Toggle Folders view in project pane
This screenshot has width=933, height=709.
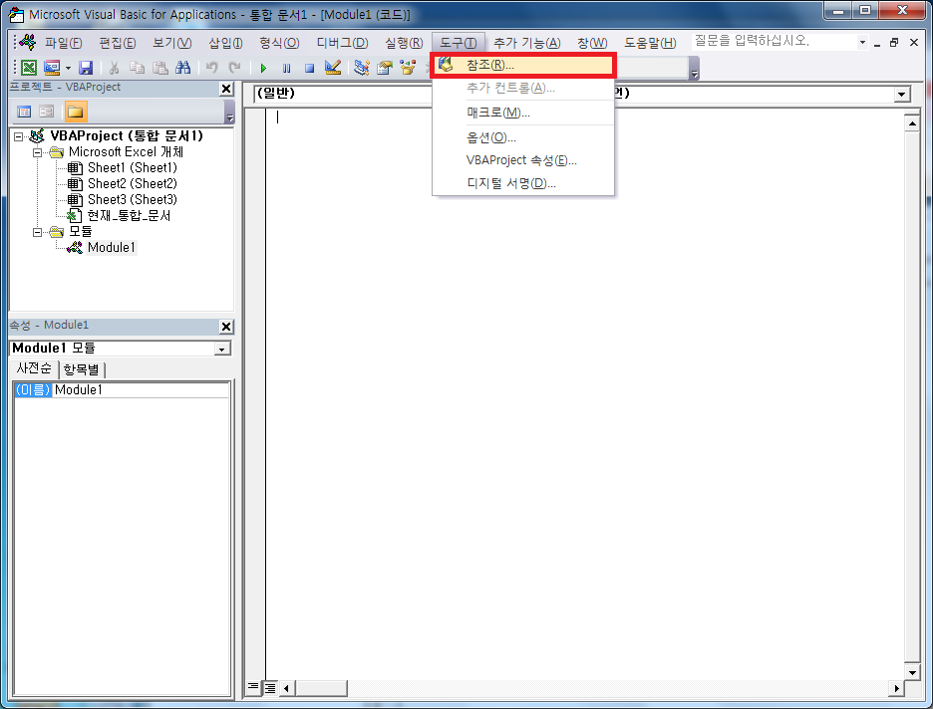pos(76,112)
